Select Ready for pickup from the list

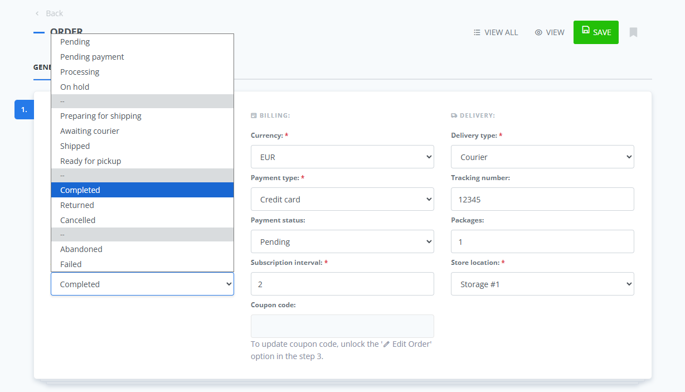pyautogui.click(x=90, y=161)
